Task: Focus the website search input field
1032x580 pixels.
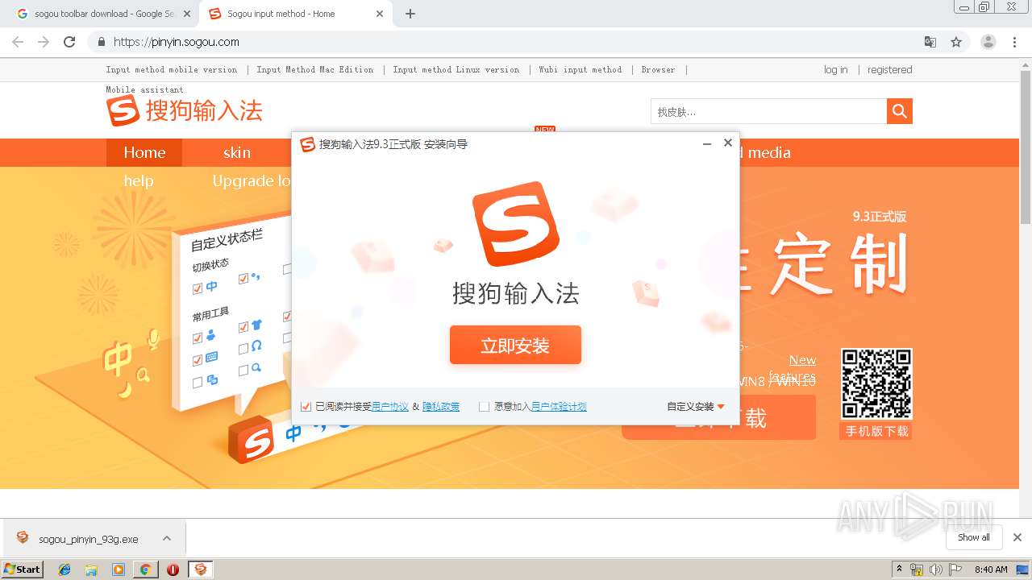Action: [768, 111]
